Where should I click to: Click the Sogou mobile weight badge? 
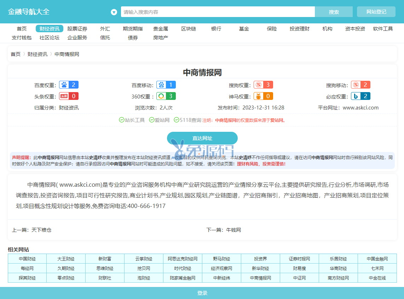click(360, 85)
